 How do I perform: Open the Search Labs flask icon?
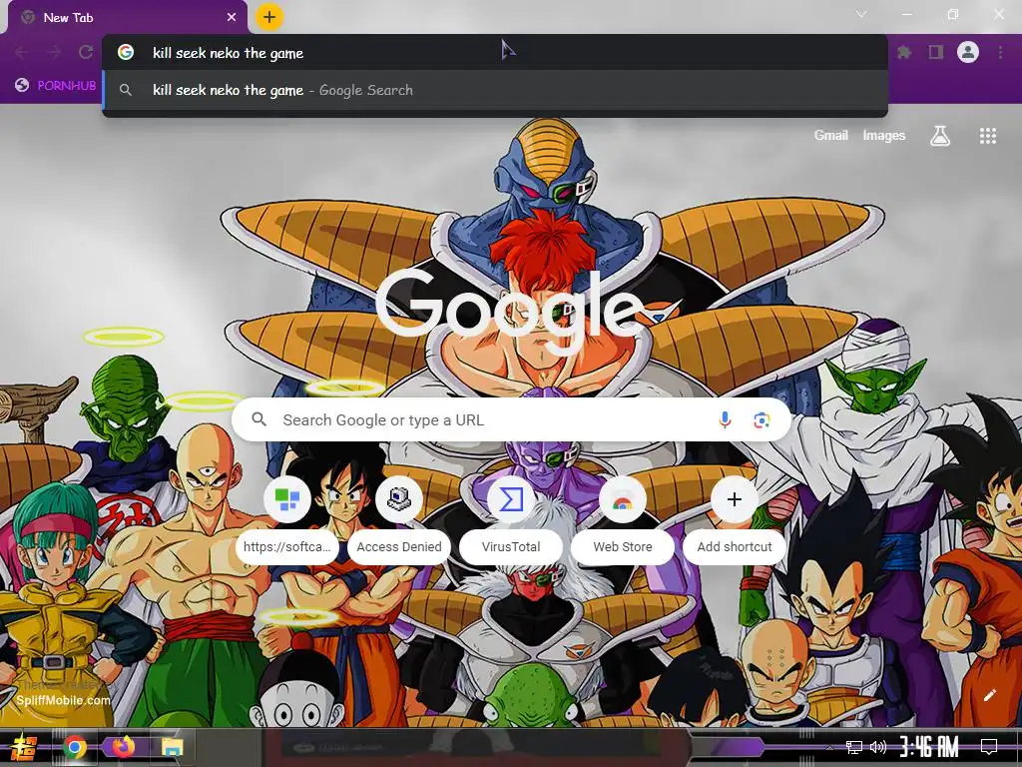coord(940,136)
